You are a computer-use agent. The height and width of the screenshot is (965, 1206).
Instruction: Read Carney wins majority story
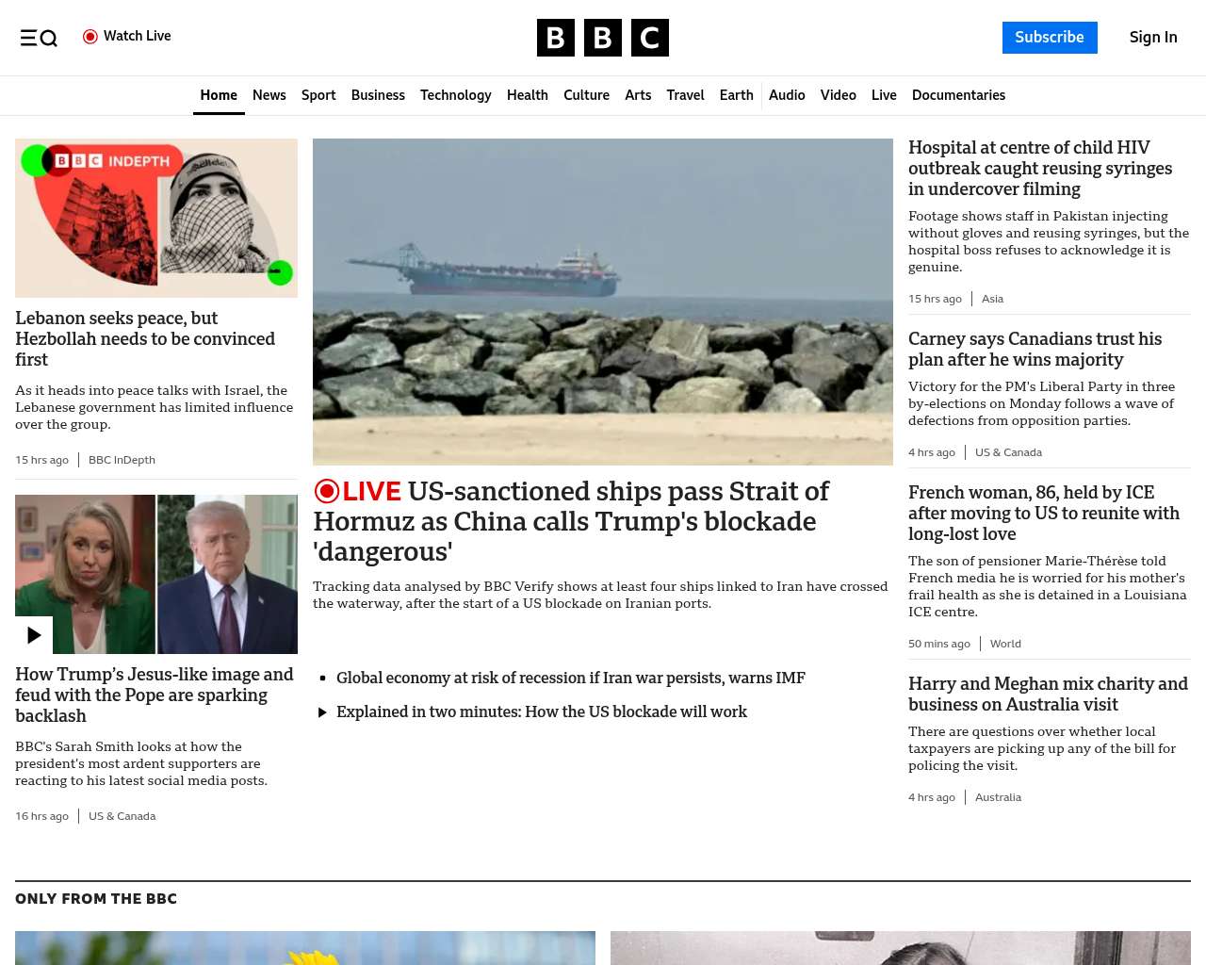click(x=1035, y=350)
